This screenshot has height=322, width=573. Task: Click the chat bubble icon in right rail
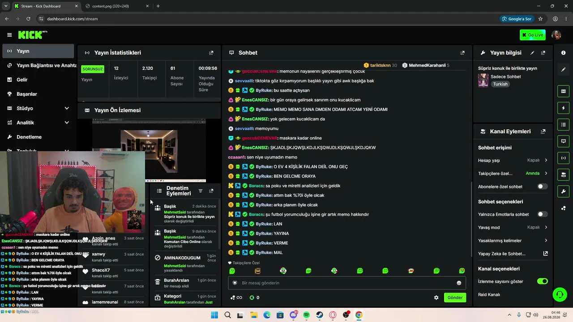coord(563,141)
